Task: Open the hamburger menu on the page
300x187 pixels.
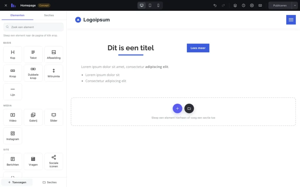Action: coord(291,20)
